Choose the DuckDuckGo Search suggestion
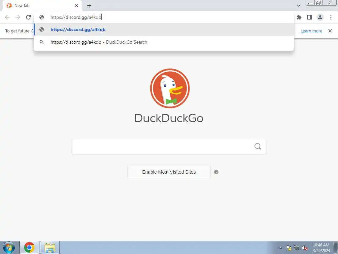Screen dimensions: 338x254 point(164,42)
